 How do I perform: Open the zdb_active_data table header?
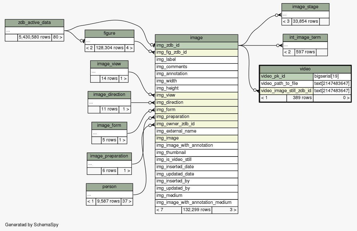[x=34, y=23]
